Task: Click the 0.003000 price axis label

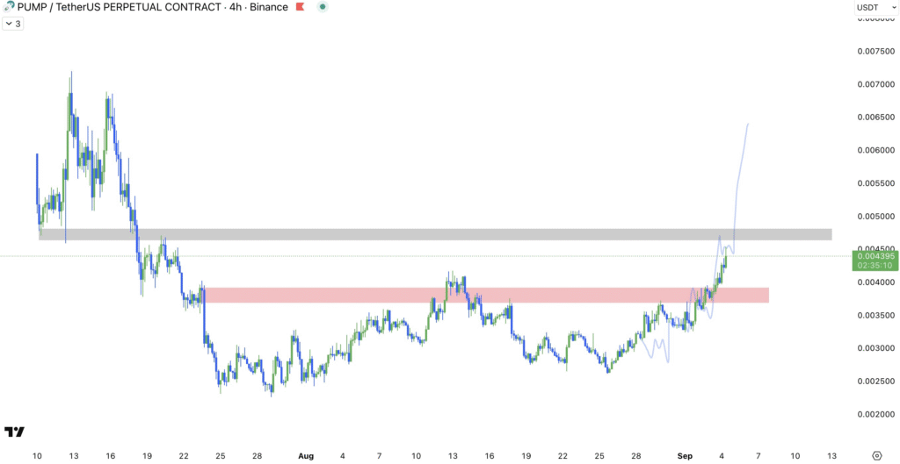Action: pyautogui.click(x=876, y=348)
